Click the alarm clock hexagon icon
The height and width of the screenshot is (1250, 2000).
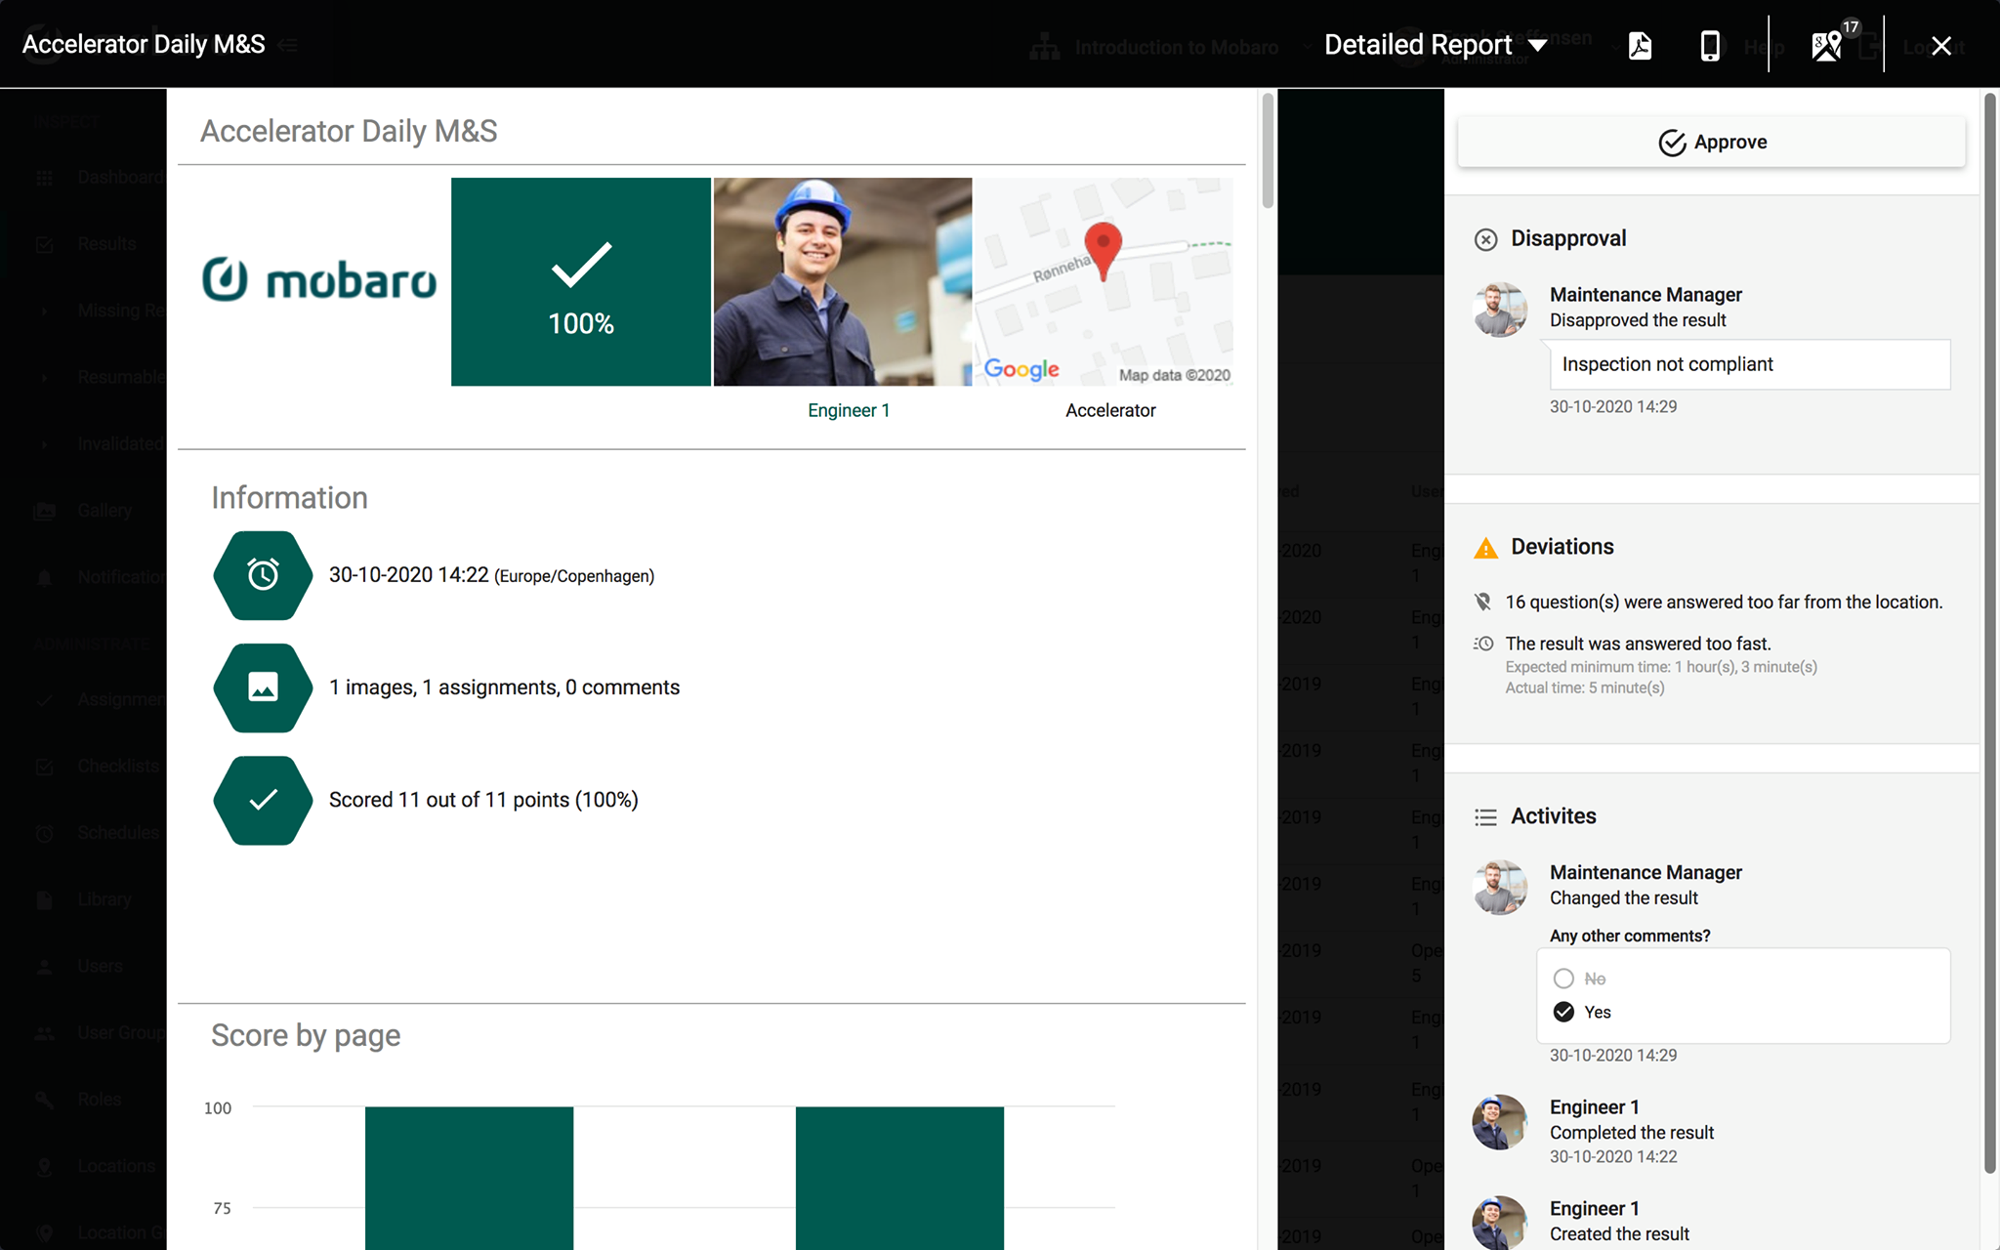[x=263, y=575]
